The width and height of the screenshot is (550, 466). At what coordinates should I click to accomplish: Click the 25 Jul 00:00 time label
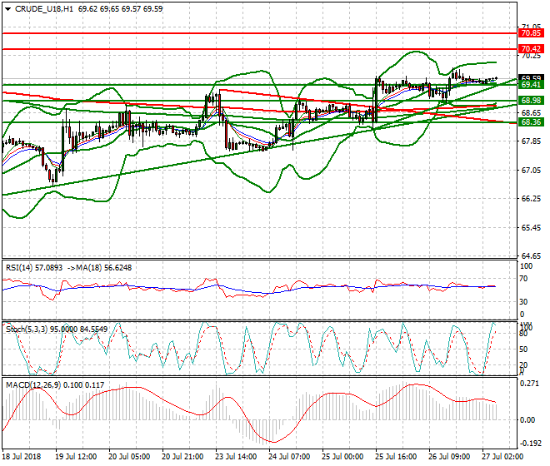coord(342,457)
